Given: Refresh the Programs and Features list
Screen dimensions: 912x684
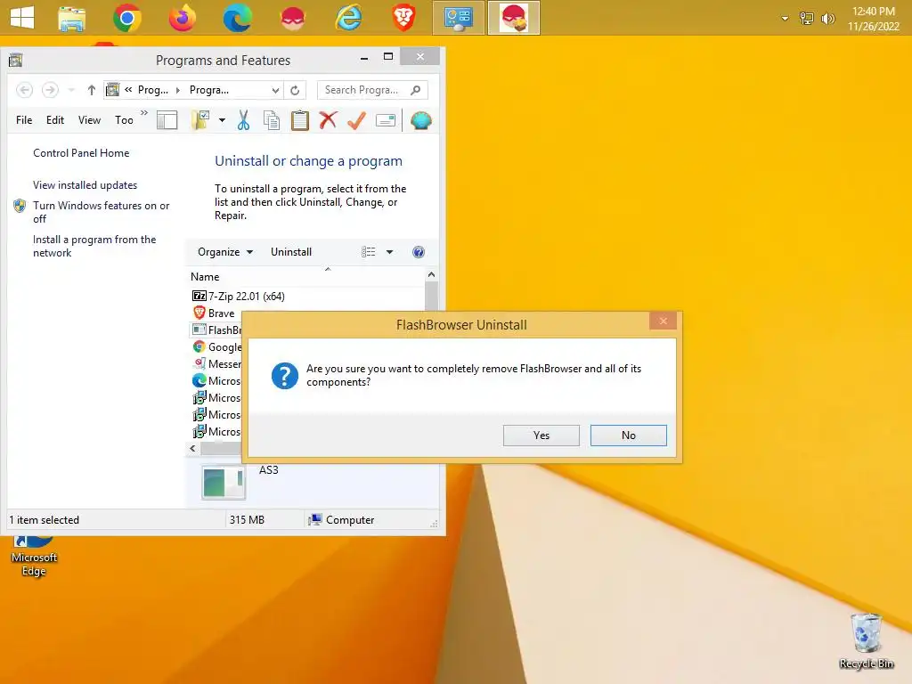Looking at the screenshot, I should click(x=295, y=90).
